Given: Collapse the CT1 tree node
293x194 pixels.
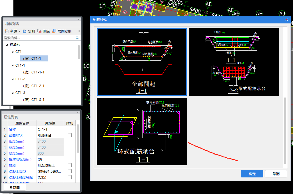Looking at the screenshot, I should [x=13, y=52].
